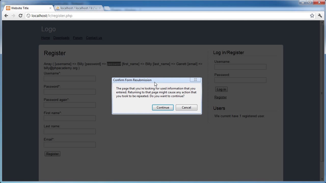Screen dimensions: 326x183
Task: Click the sidebar login Password field
Action: [x=240, y=80]
